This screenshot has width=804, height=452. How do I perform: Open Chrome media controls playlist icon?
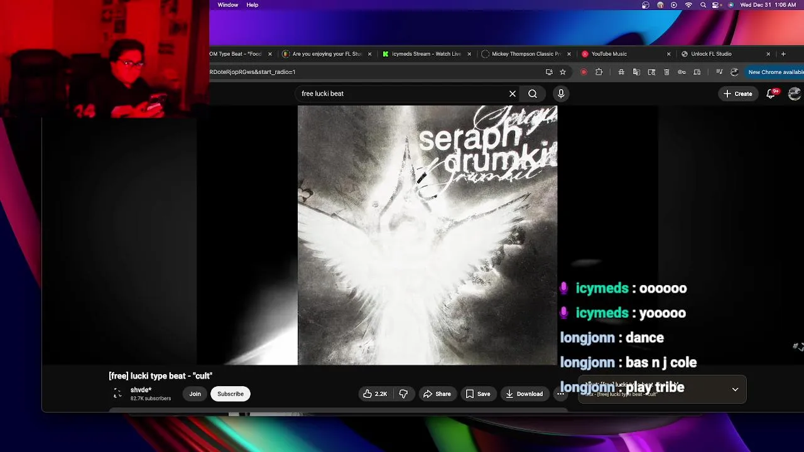click(x=719, y=72)
